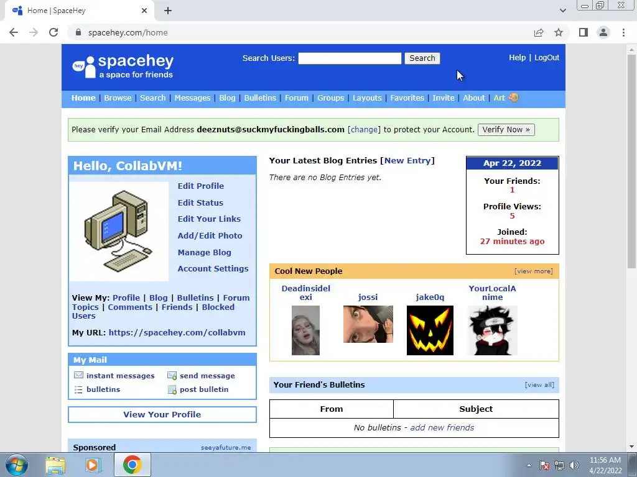Click the Verify Now button
Image resolution: width=637 pixels, height=477 pixels.
click(506, 130)
